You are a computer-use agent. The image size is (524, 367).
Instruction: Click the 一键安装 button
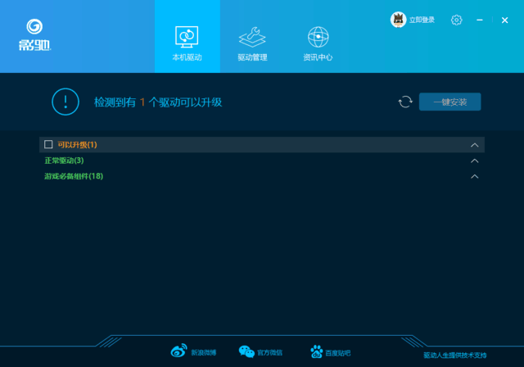449,102
